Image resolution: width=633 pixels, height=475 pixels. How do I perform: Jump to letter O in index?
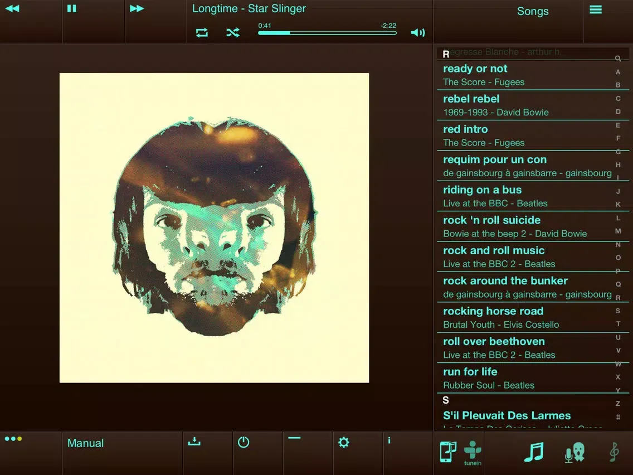tap(617, 258)
